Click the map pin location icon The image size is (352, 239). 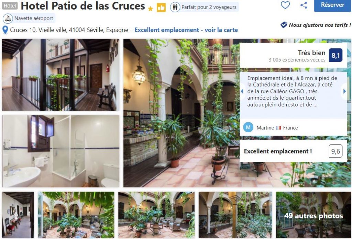point(5,30)
